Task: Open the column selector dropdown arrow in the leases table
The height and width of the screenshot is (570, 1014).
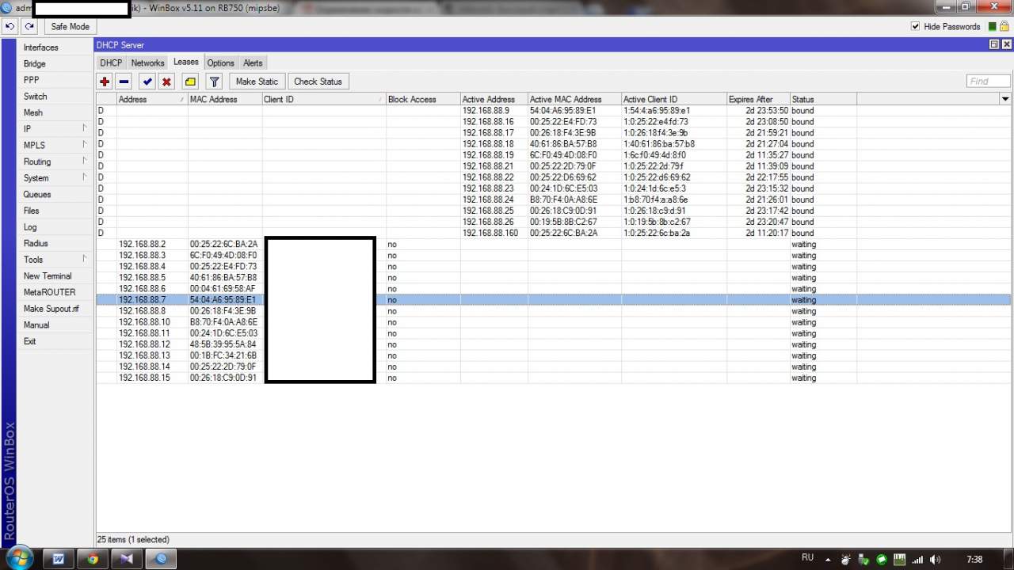Action: (1005, 99)
